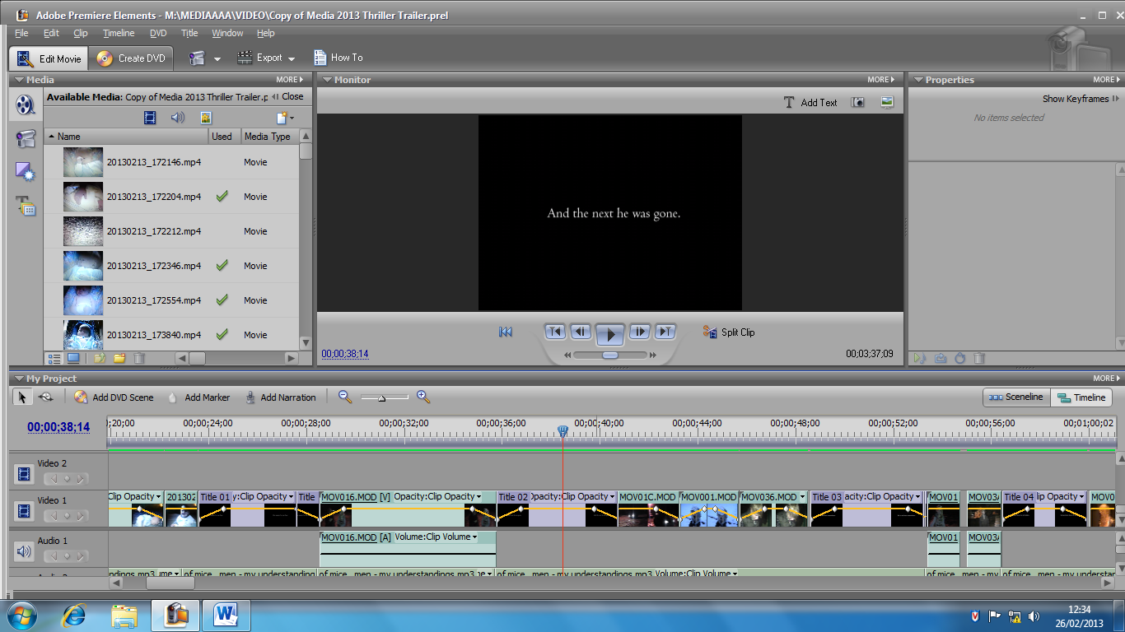This screenshot has width=1125, height=632.
Task: Click the timeline zoom in magnifier
Action: pos(423,397)
